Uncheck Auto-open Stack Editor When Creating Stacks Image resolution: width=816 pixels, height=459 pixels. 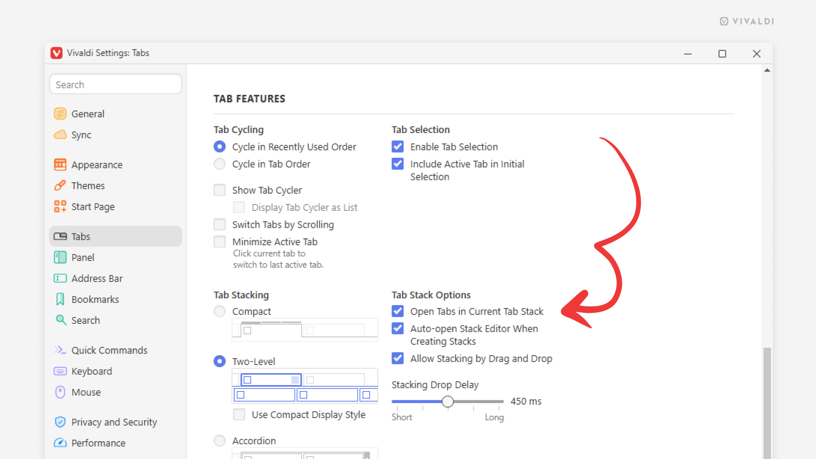(x=398, y=329)
